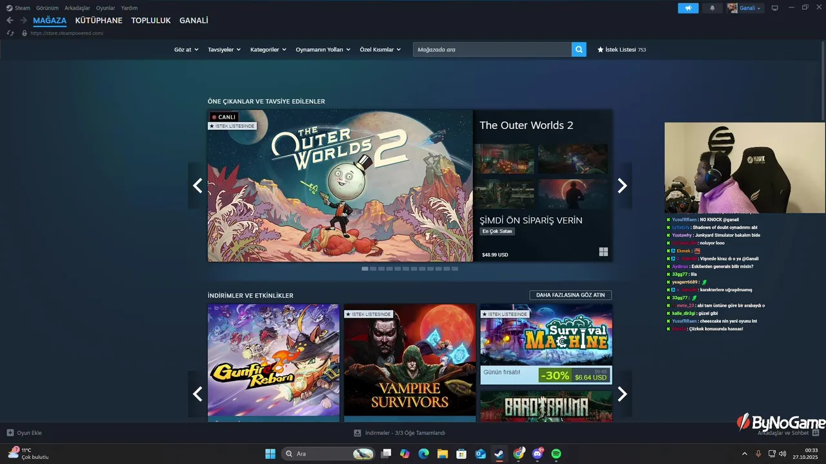Image resolution: width=826 pixels, height=464 pixels.
Task: Open the Oyunlar menu
Action: click(x=106, y=8)
